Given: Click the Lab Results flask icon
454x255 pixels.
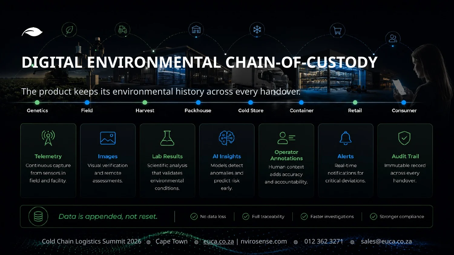Looking at the screenshot, I should [x=167, y=138].
